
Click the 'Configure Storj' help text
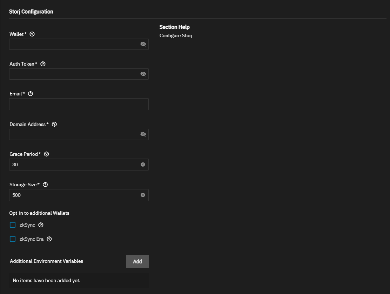(176, 35)
